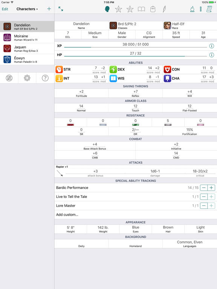Increase Lore Master uses

pyautogui.click(x=211, y=206)
